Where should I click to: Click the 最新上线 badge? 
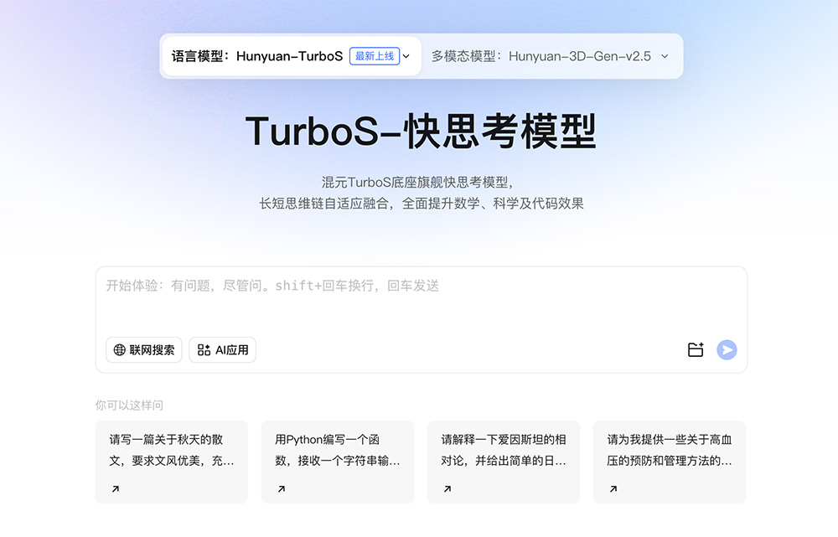[375, 56]
